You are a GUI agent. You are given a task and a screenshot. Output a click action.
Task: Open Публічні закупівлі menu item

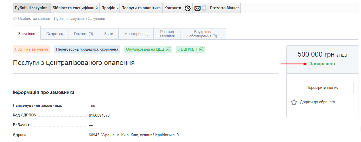click(32, 8)
